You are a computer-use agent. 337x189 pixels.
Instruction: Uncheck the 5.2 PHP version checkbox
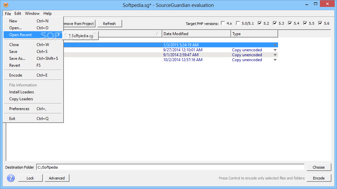point(260,23)
